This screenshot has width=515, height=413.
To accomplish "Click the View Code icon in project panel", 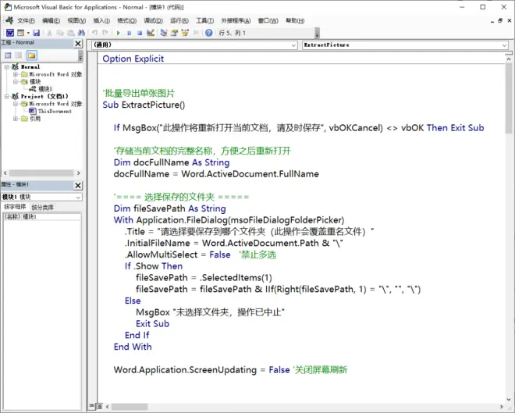I will click(x=8, y=55).
